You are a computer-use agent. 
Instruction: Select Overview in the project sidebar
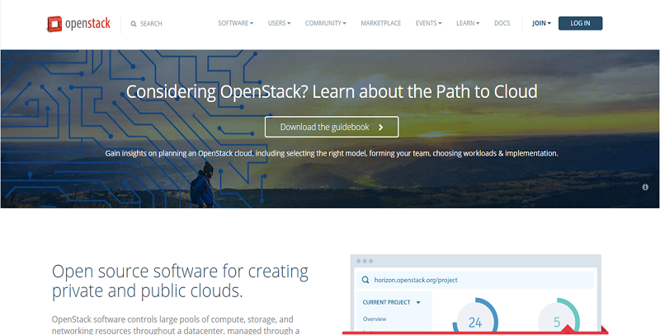(x=375, y=319)
